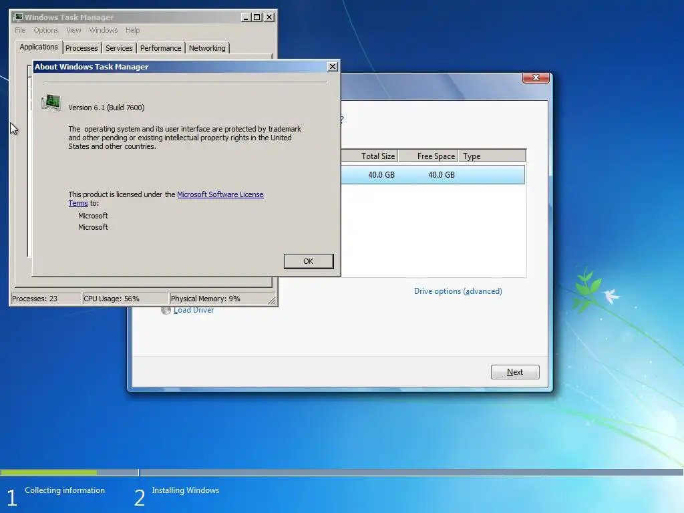The image size is (684, 513).
Task: Click Next in the Windows setup window
Action: point(515,372)
